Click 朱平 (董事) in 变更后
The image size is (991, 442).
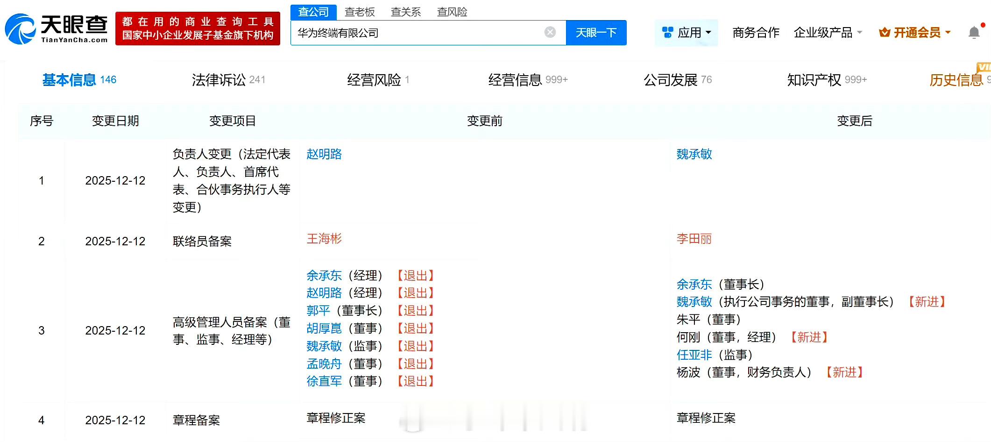pos(708,320)
